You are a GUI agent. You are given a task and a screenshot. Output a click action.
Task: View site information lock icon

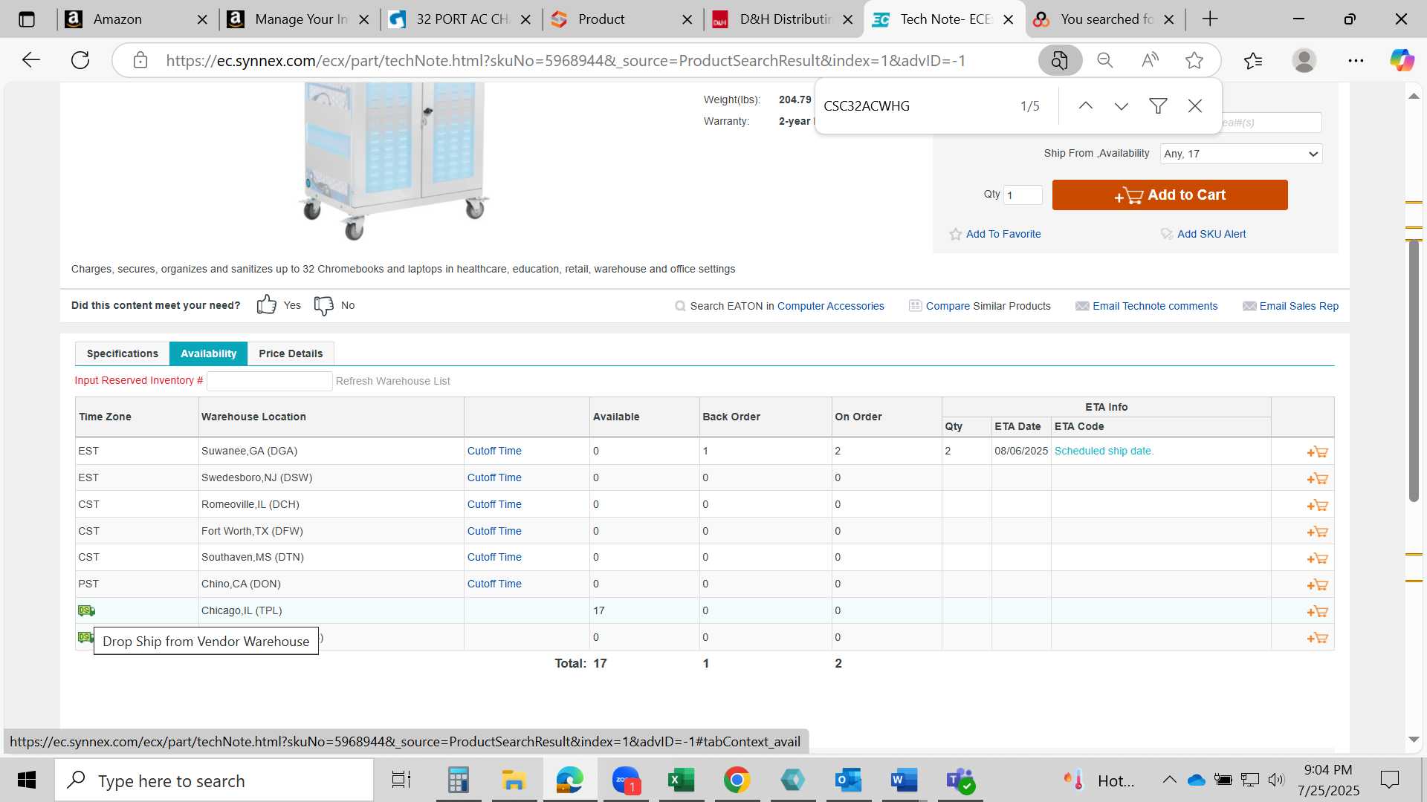(140, 60)
